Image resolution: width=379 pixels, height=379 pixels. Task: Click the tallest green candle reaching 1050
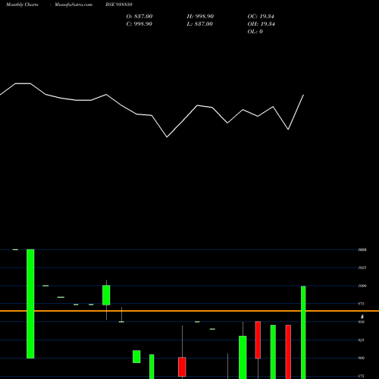click(30, 304)
